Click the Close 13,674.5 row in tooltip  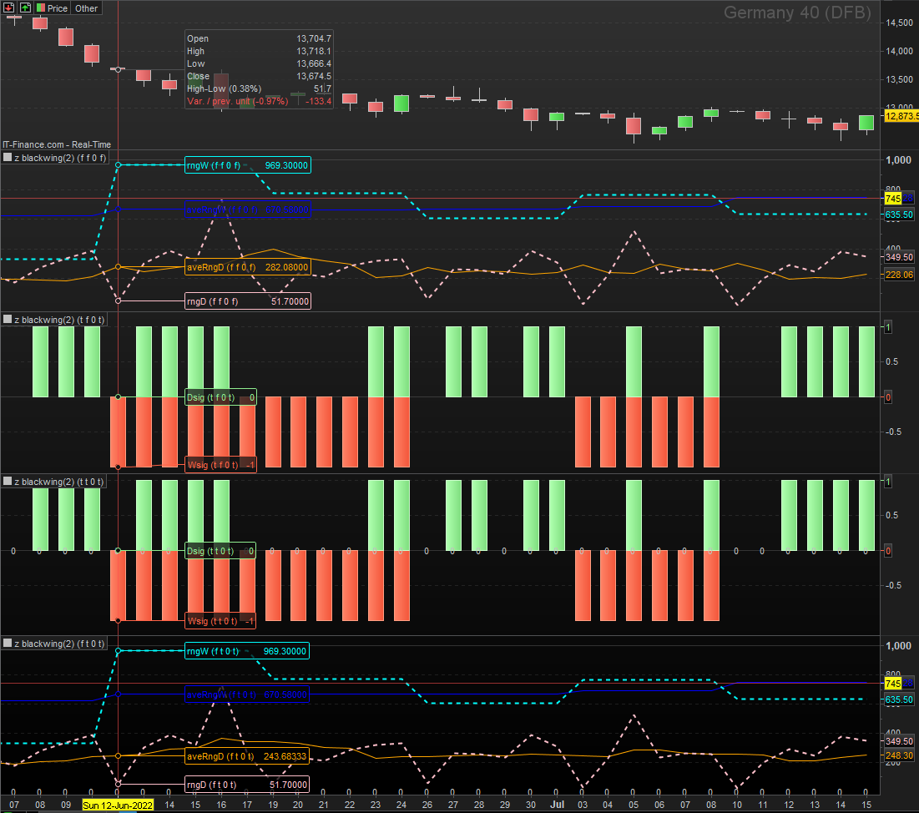(259, 76)
